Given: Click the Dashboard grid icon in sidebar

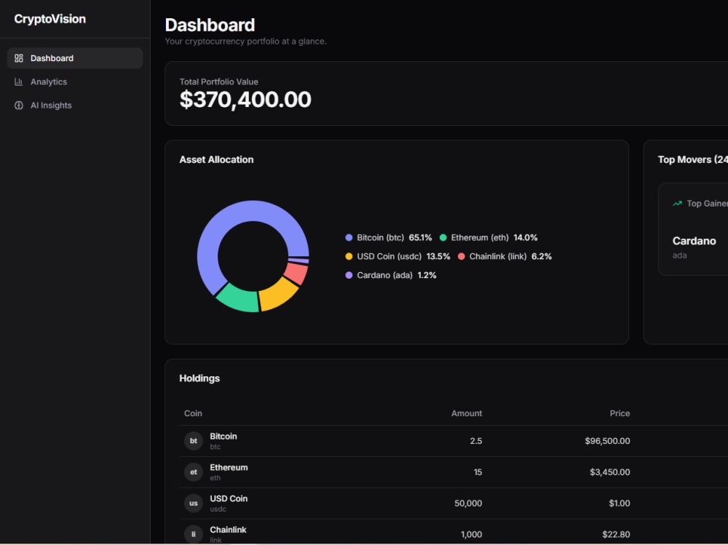Looking at the screenshot, I should 19,58.
